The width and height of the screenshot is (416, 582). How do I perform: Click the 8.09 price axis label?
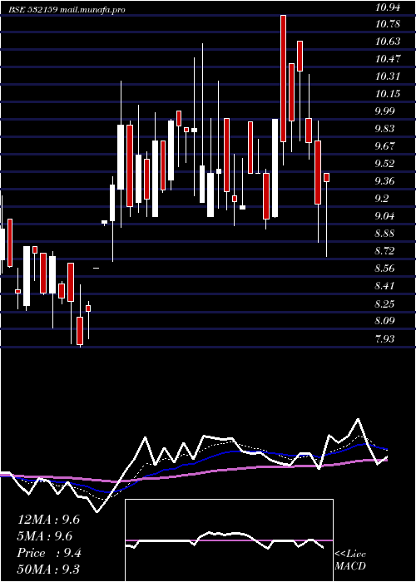tap(384, 321)
